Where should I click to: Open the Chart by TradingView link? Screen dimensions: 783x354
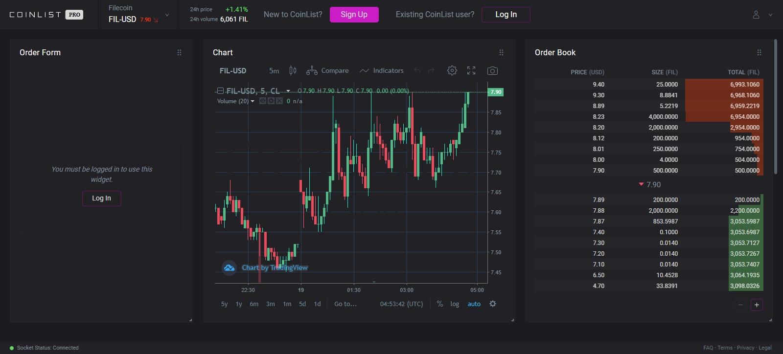275,267
